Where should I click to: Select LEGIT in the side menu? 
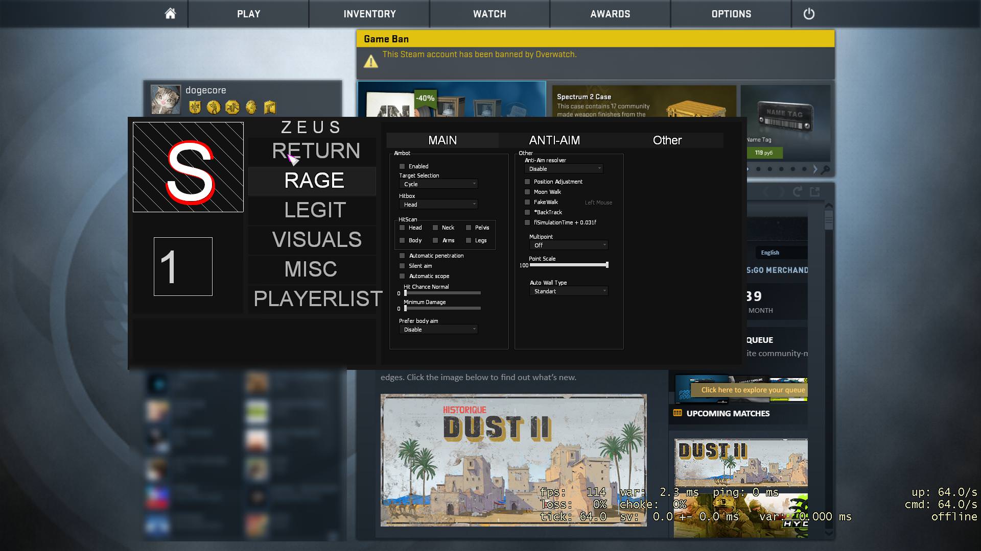pyautogui.click(x=312, y=210)
